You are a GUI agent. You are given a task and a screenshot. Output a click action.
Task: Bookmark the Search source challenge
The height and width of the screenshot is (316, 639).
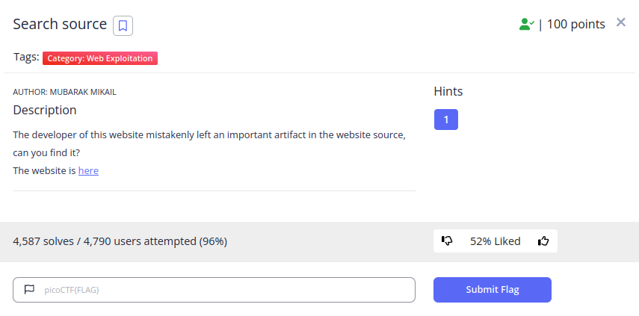pos(123,26)
